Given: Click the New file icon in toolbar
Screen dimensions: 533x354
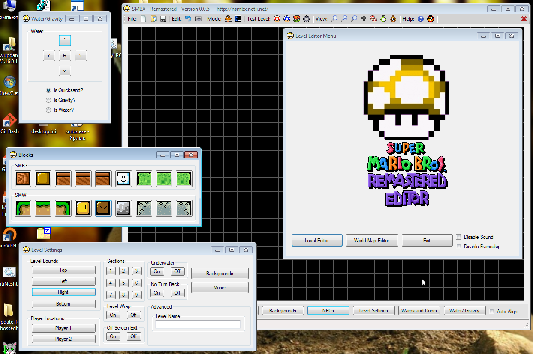Looking at the screenshot, I should pos(143,19).
